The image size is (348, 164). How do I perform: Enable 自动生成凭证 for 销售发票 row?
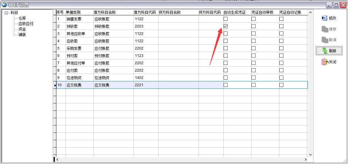pyautogui.click(x=226, y=19)
